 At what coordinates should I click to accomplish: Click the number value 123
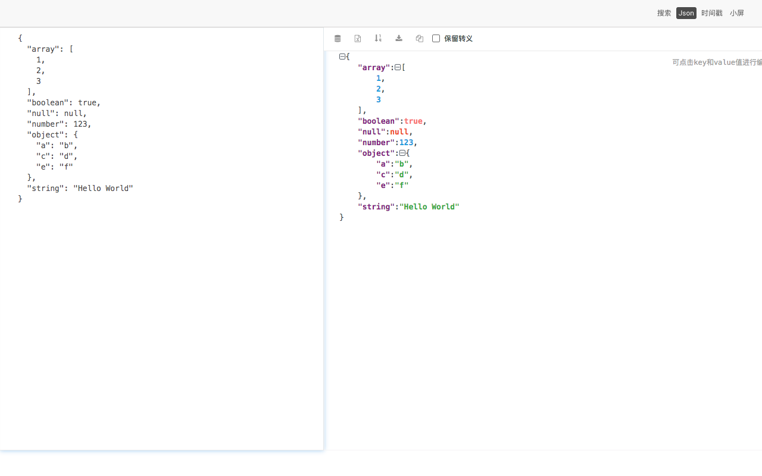(407, 142)
